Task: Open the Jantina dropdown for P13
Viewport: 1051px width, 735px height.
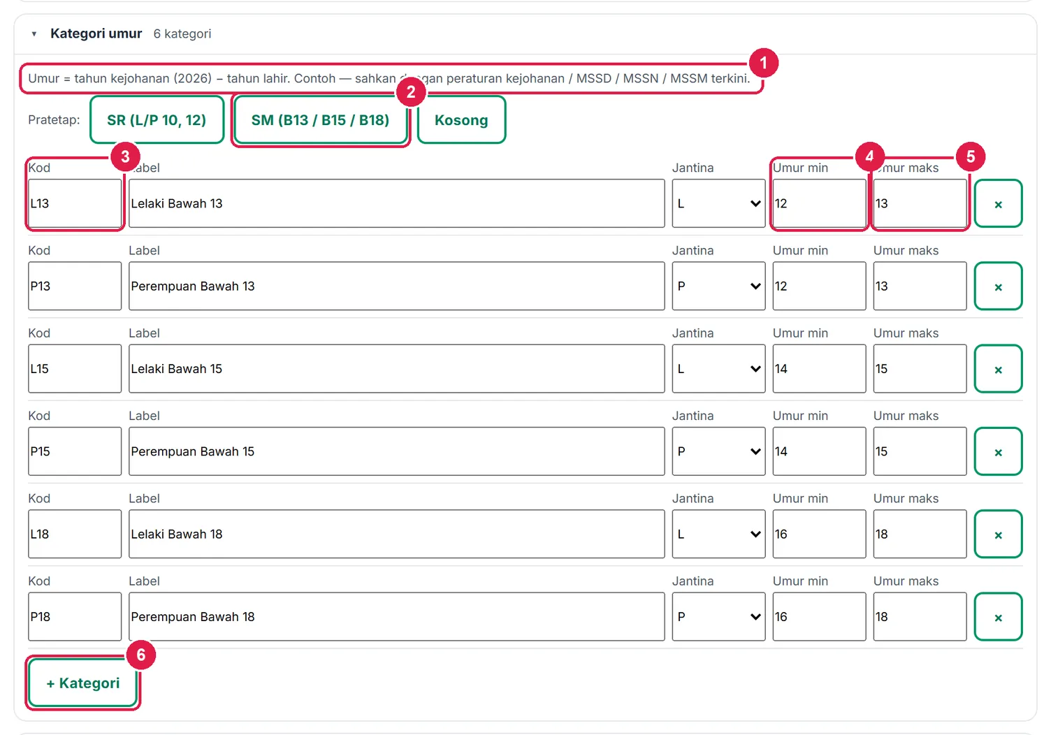Action: tap(718, 286)
